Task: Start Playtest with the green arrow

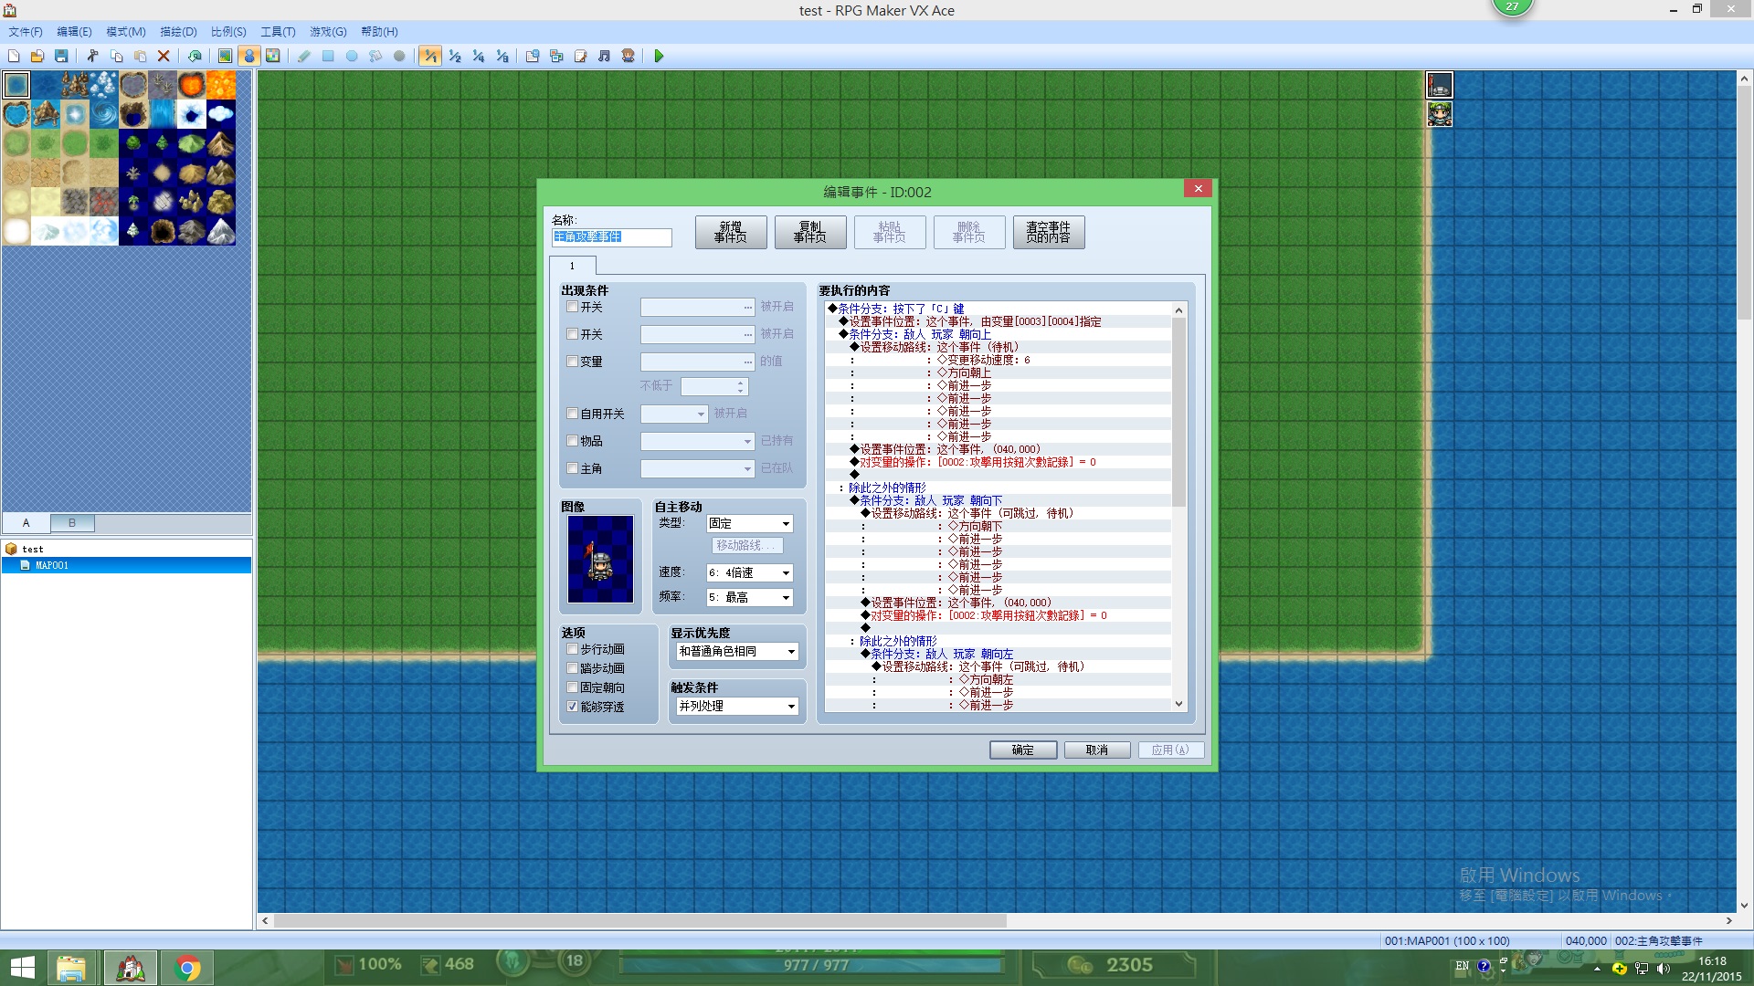Action: 659,57
